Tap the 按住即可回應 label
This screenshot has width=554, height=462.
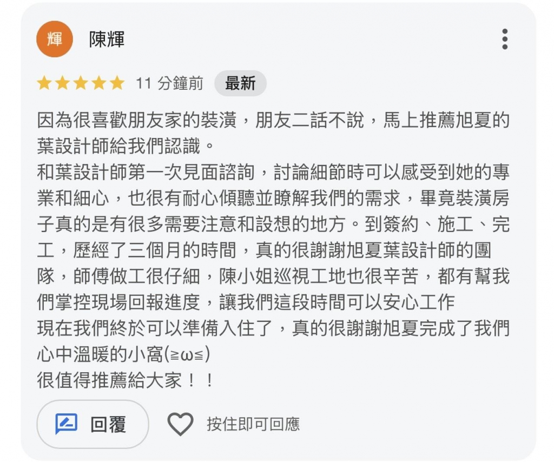253,424
